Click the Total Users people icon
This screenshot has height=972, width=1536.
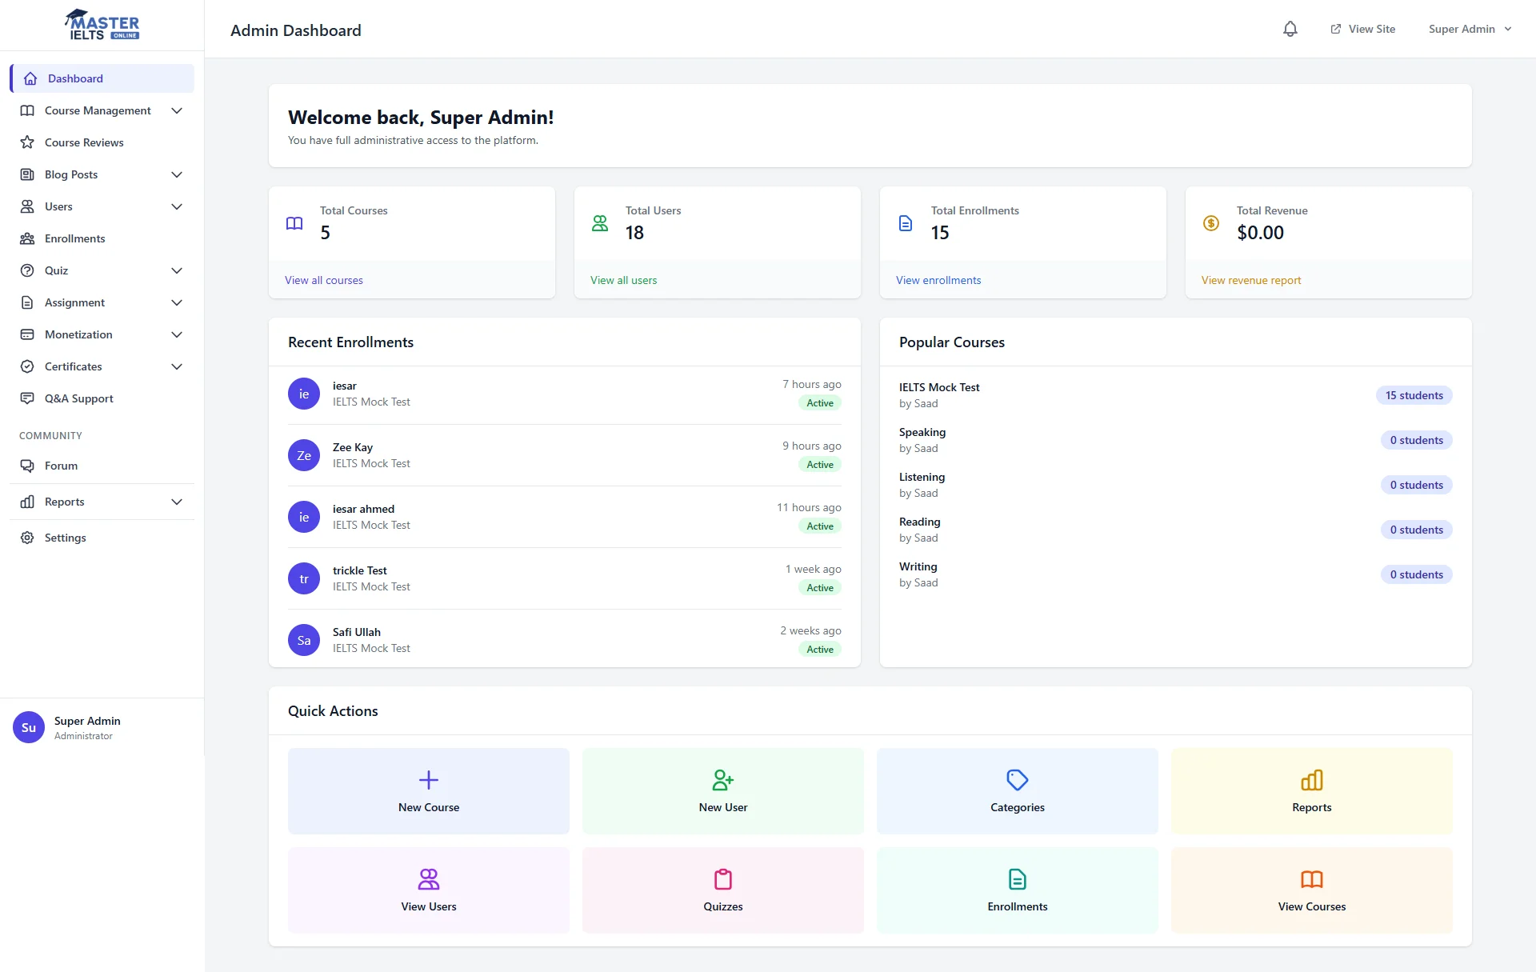600,223
